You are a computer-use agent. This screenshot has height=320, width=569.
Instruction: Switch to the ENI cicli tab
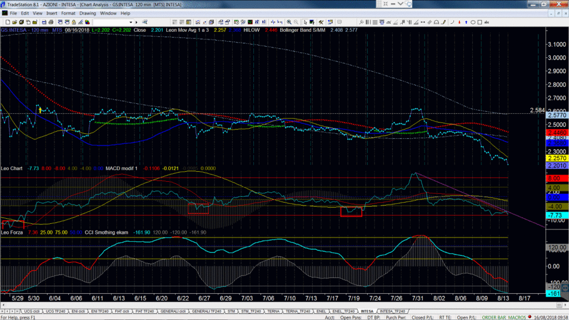click(x=78, y=311)
